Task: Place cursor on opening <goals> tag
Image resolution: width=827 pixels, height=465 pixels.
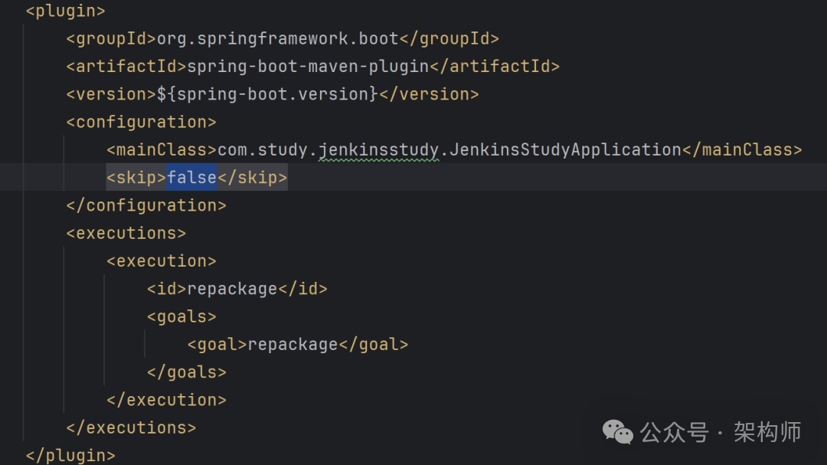Action: [x=181, y=316]
